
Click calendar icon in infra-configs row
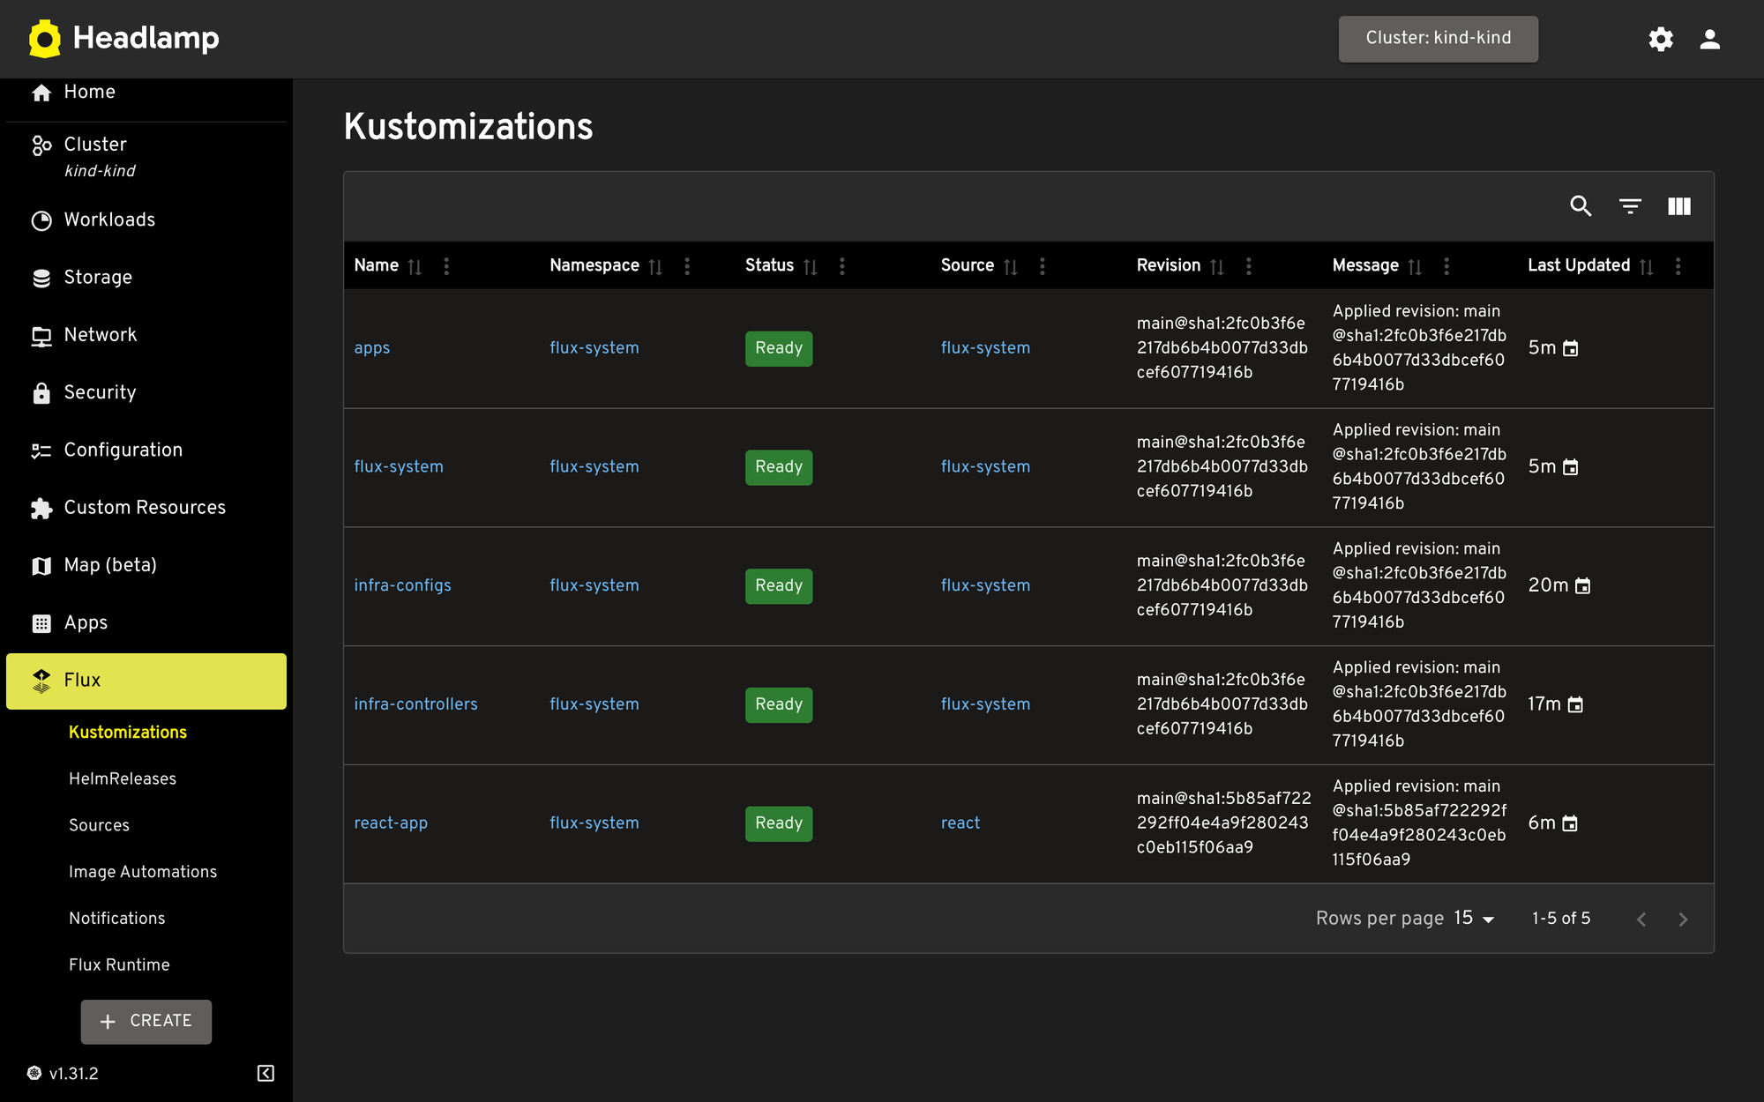(1583, 585)
